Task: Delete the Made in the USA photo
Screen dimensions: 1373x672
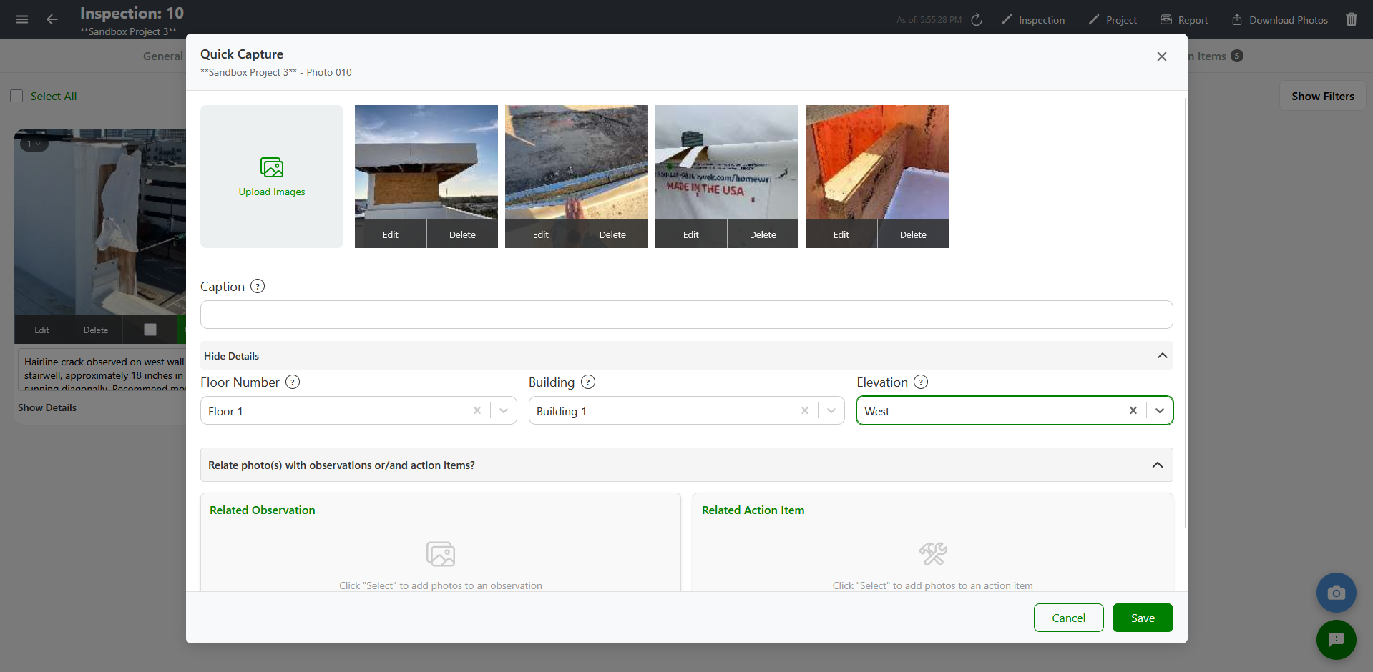Action: [x=763, y=234]
